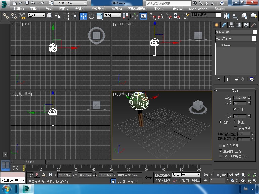Open the 编辑(E) menu
This screenshot has height=194, width=259.
[x=19, y=9]
